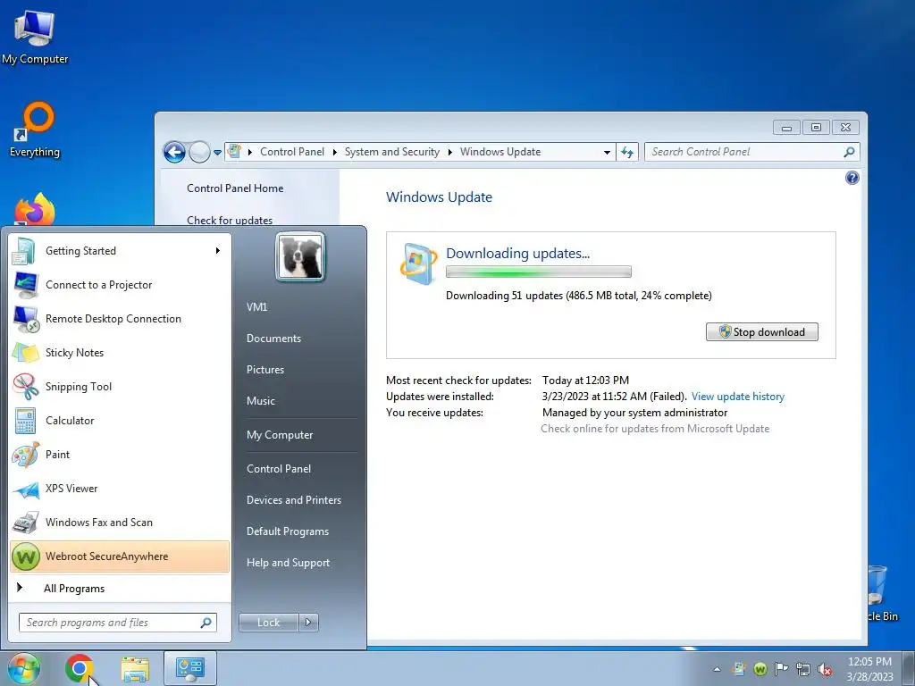Viewport: 915px width, 686px height.
Task: Click the Windows Update breadcrumb
Action: click(500, 152)
